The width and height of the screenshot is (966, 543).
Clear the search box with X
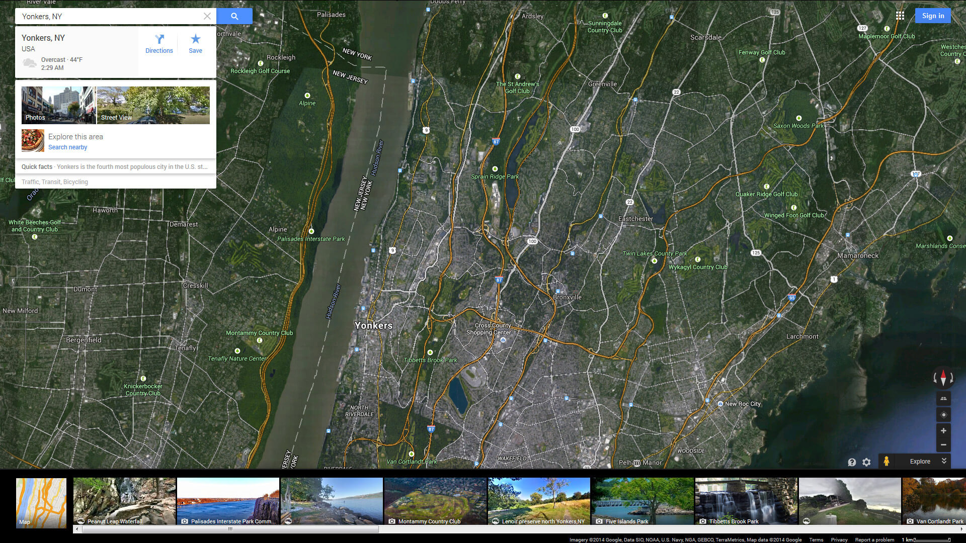point(207,16)
